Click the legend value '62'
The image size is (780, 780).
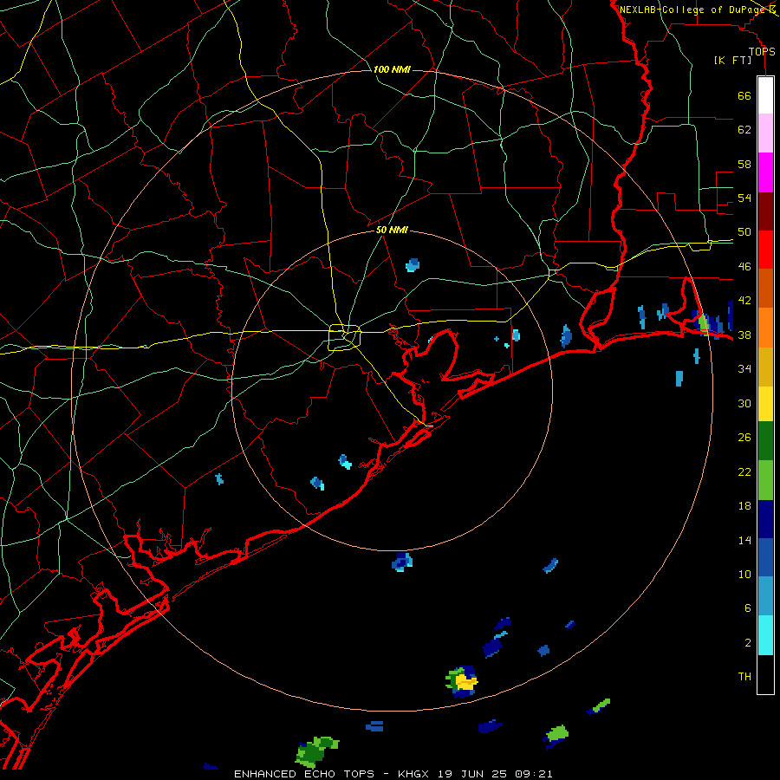coord(744,130)
